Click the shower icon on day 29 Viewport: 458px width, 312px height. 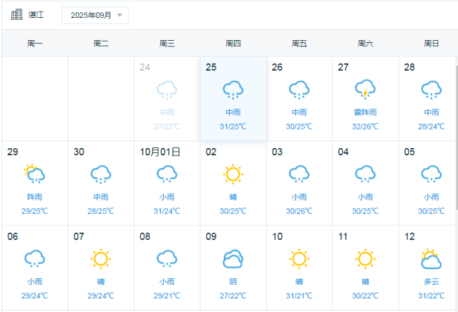coord(34,174)
